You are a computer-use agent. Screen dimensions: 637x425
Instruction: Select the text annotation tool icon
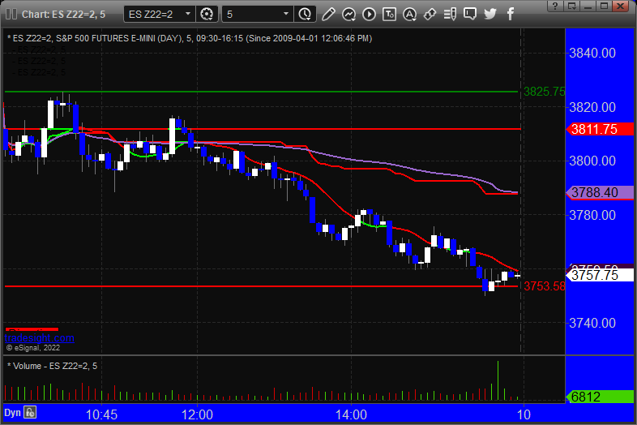pyautogui.click(x=389, y=15)
